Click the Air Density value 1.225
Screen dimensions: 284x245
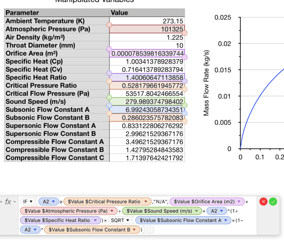pos(147,37)
